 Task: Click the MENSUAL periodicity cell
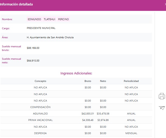(x=131, y=133)
